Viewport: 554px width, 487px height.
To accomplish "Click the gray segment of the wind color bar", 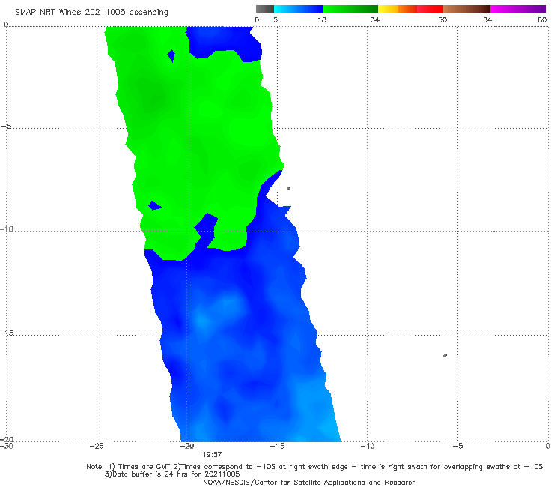I will point(265,9).
